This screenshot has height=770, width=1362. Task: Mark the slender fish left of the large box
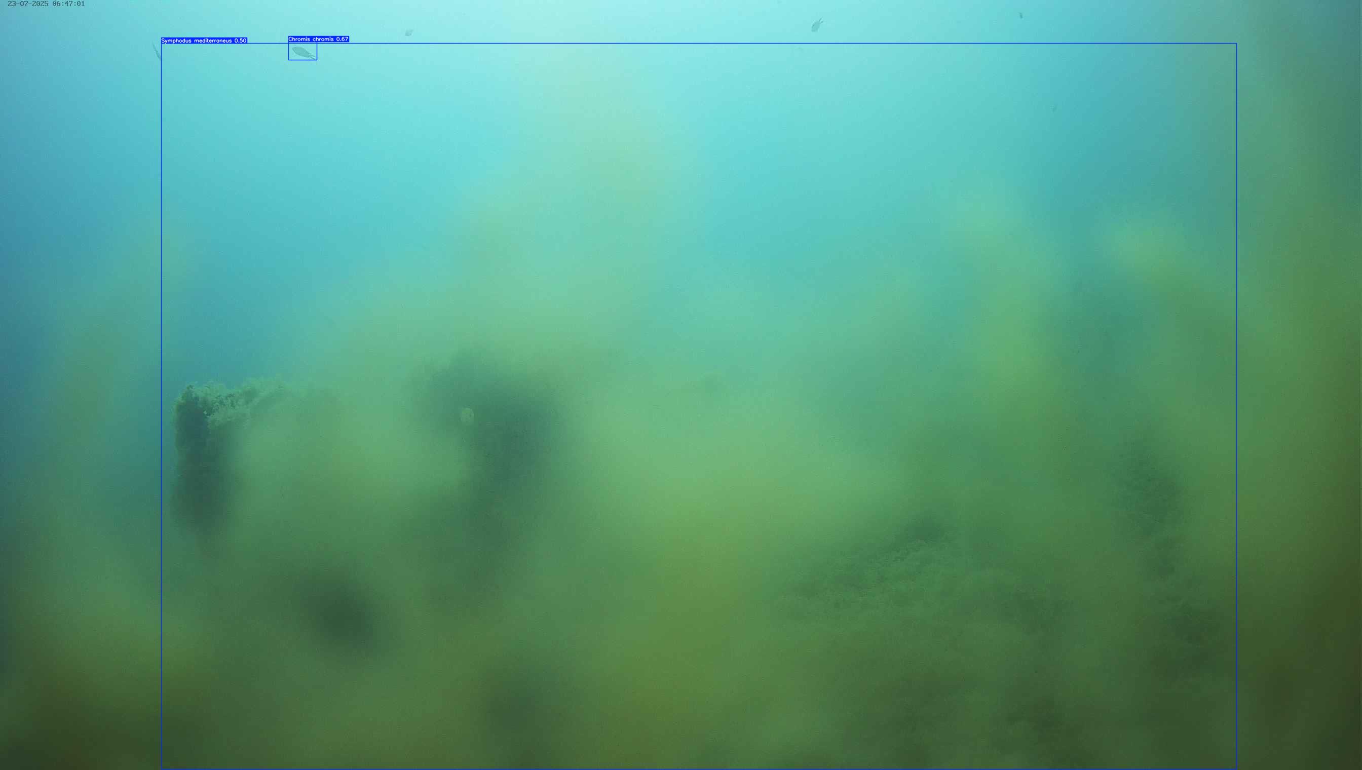pos(157,51)
